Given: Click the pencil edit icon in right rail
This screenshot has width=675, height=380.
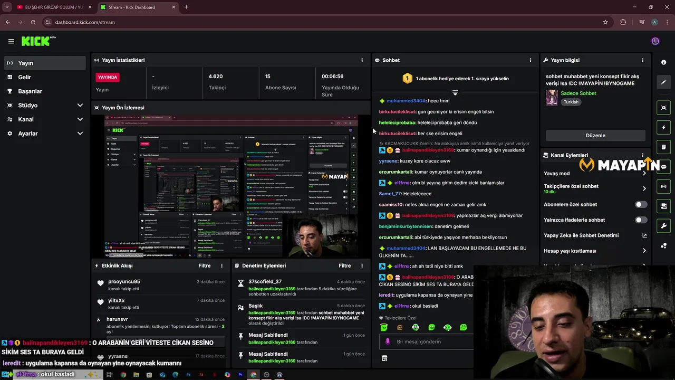Looking at the screenshot, I should click(x=663, y=82).
